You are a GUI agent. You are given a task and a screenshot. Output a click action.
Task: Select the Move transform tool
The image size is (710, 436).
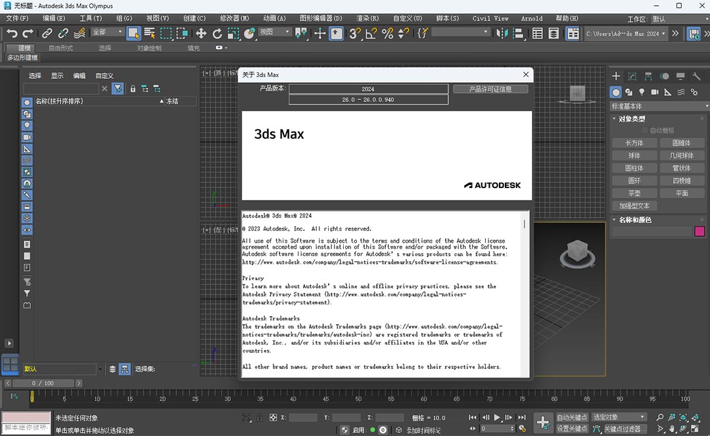(x=201, y=33)
